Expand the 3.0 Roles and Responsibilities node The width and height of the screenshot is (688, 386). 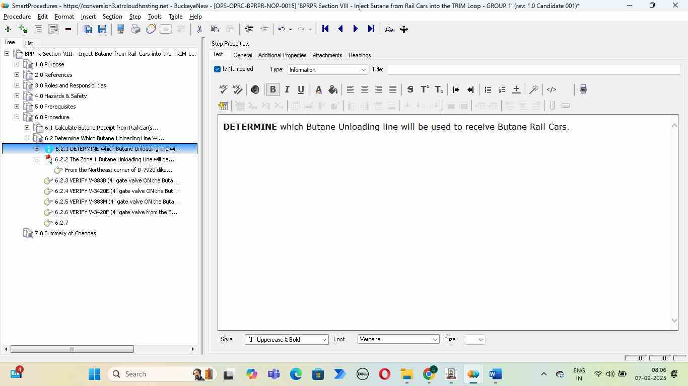(17, 85)
